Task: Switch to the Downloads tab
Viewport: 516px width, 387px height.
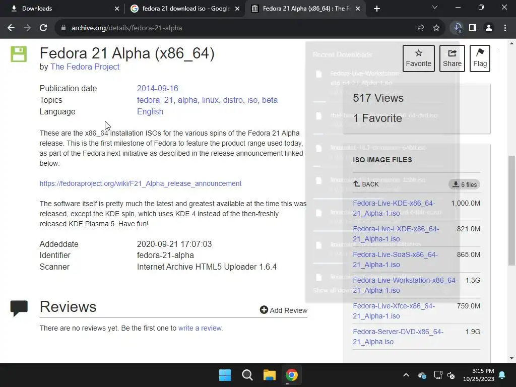Action: (x=62, y=9)
